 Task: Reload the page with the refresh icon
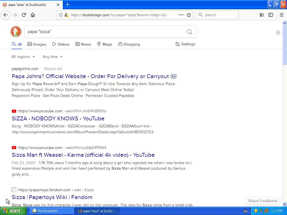(x=24, y=15)
